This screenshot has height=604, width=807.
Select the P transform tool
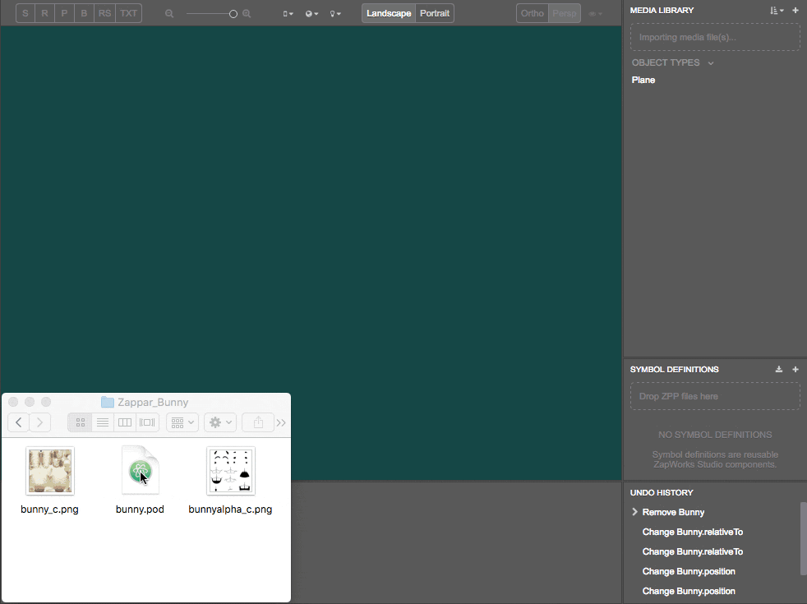tap(64, 13)
